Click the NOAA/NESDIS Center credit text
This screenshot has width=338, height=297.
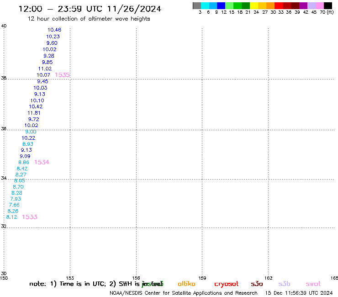pos(184,293)
